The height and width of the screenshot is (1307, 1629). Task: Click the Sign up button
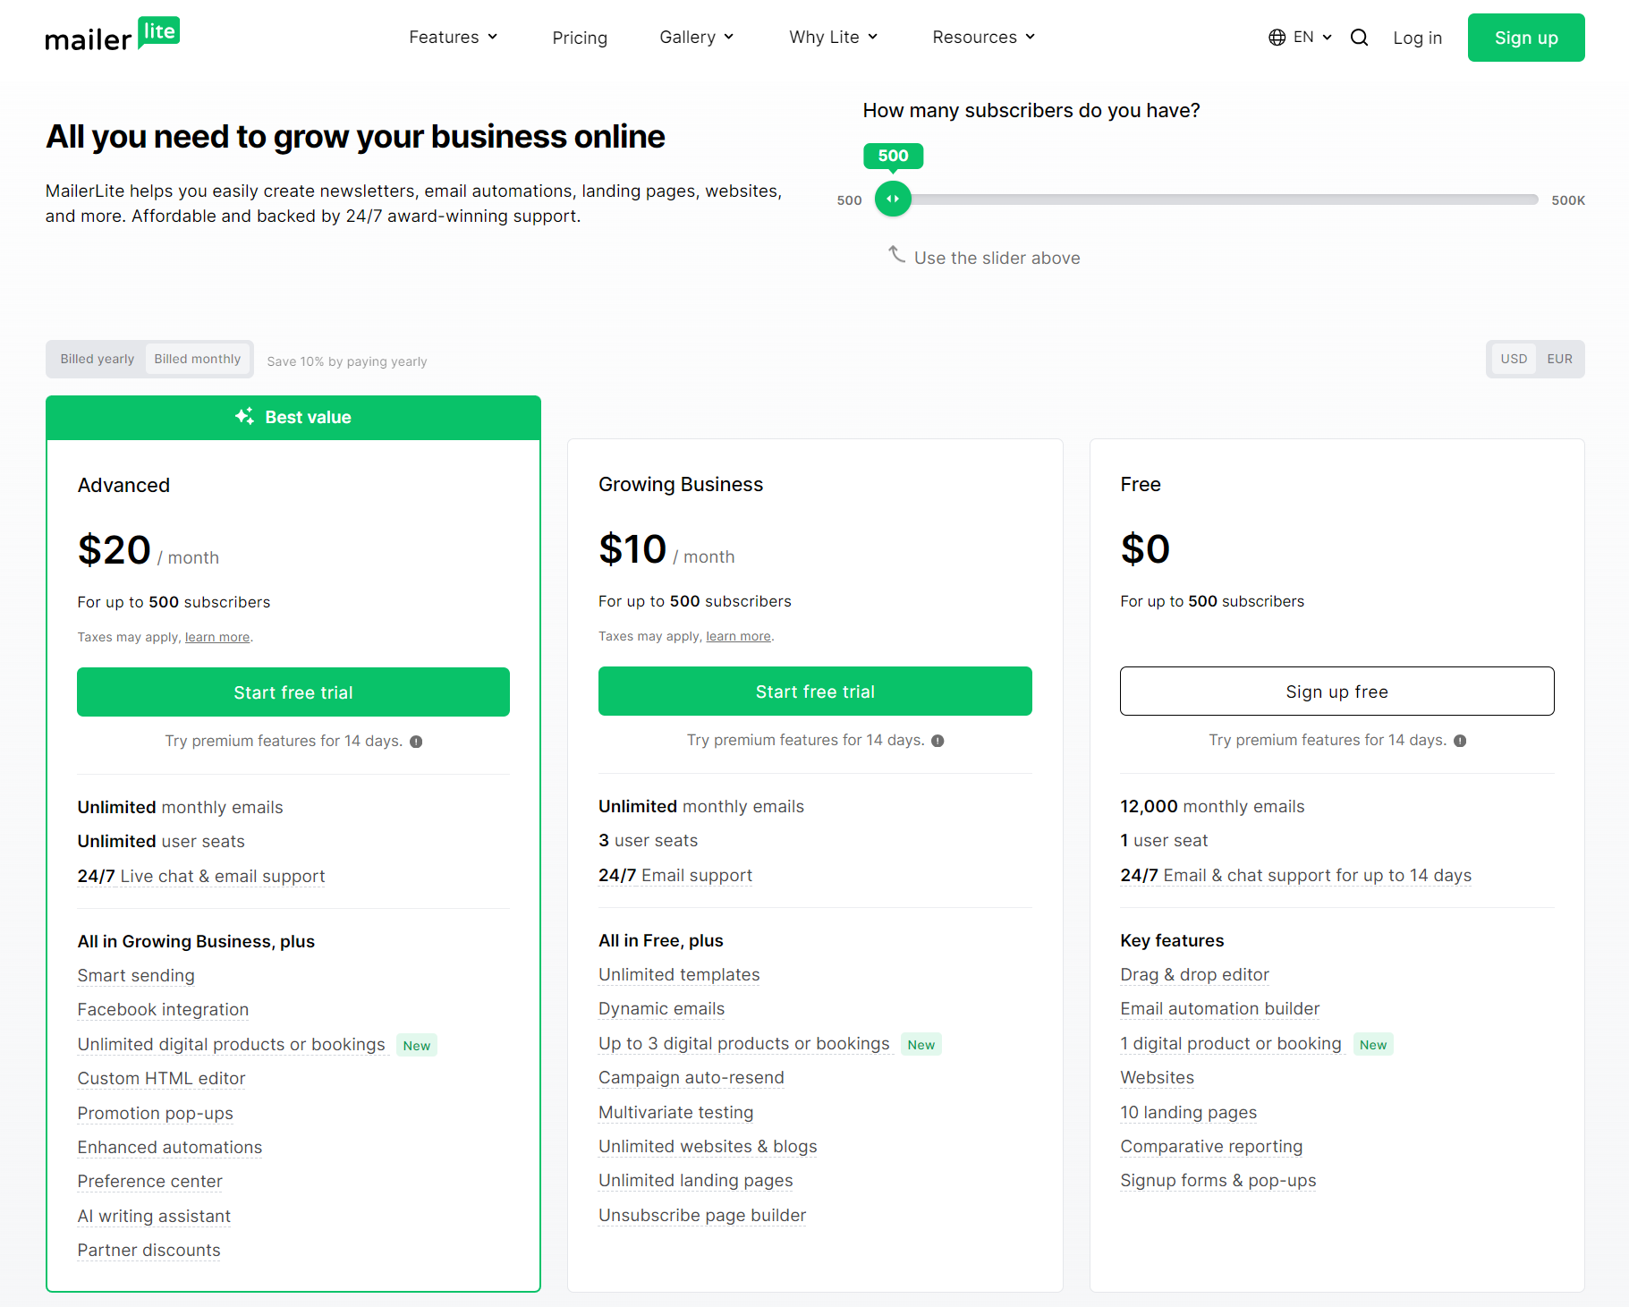pyautogui.click(x=1525, y=38)
